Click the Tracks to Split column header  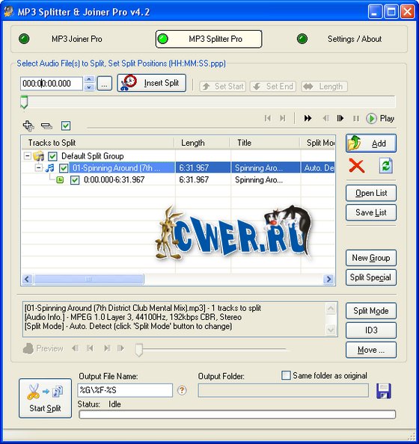click(98, 143)
